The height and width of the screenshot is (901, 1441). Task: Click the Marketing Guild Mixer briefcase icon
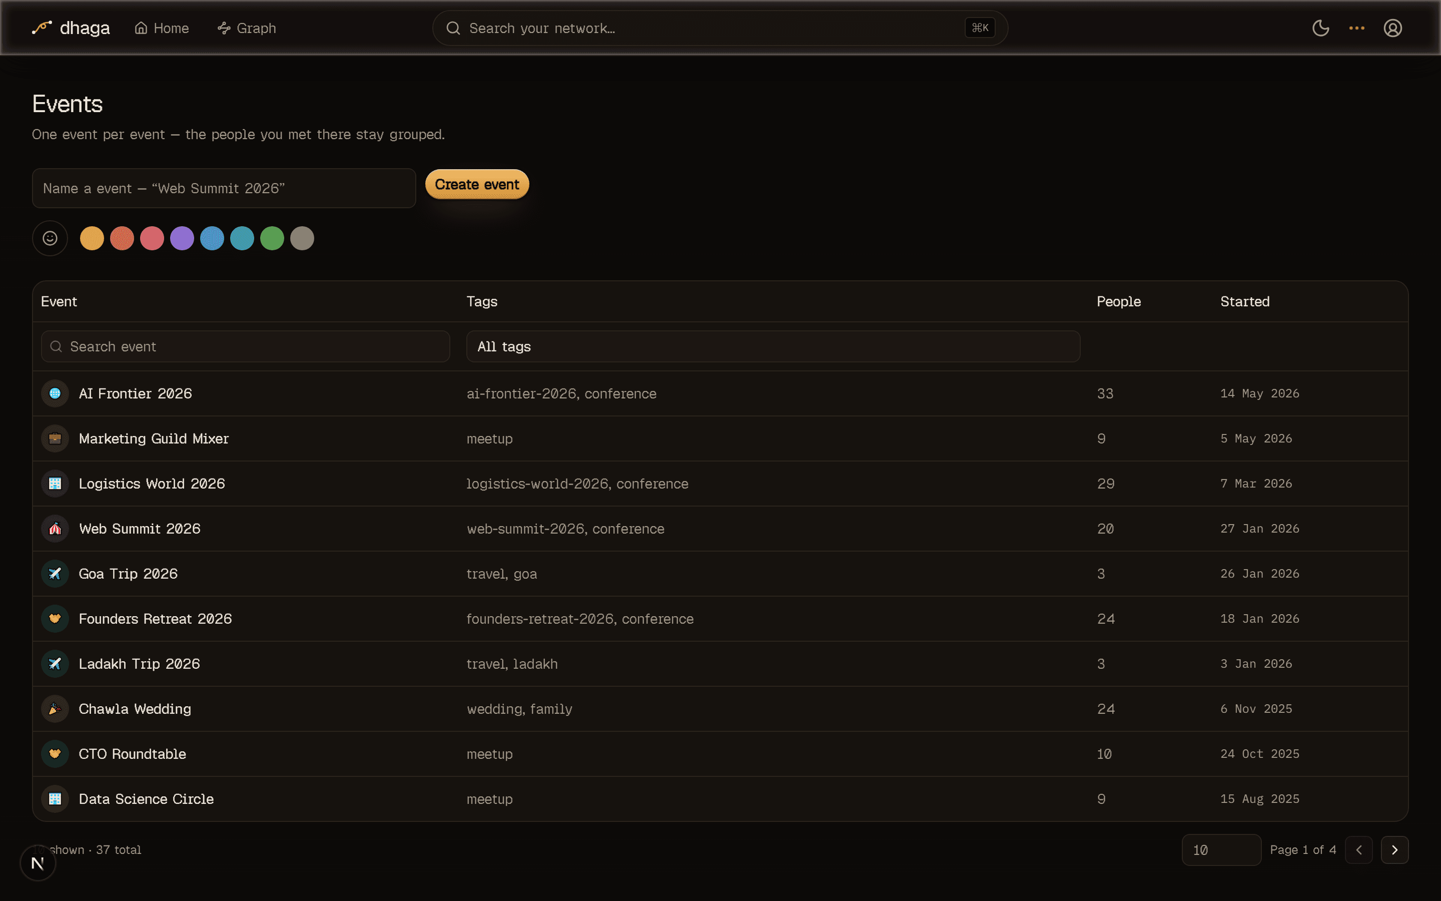pos(55,438)
